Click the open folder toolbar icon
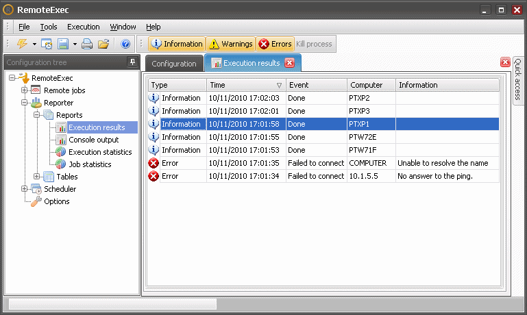This screenshot has width=527, height=315. [x=103, y=44]
